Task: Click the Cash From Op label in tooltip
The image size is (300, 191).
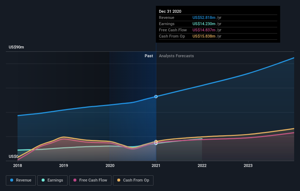Action: [x=172, y=36]
